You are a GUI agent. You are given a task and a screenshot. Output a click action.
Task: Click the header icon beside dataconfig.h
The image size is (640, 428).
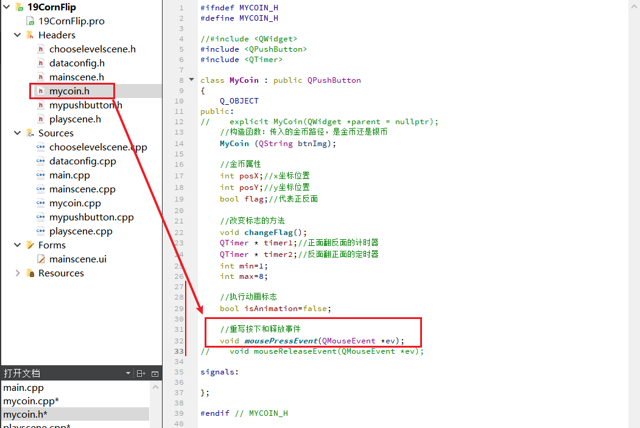[x=41, y=63]
